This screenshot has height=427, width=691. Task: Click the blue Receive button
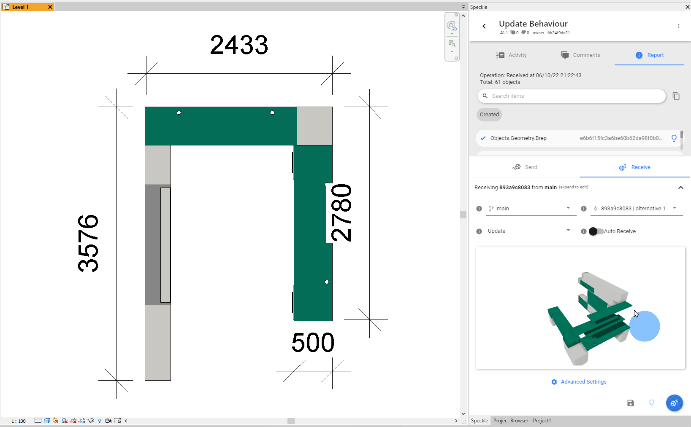(x=674, y=403)
